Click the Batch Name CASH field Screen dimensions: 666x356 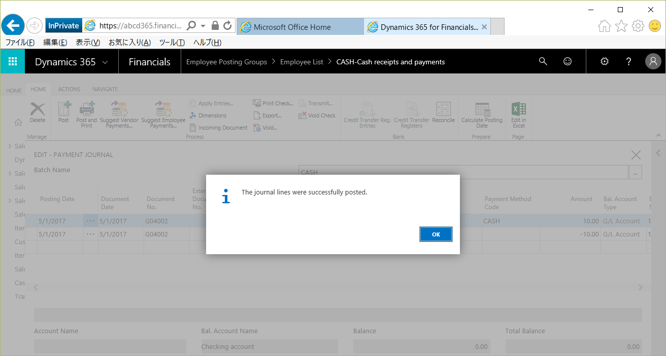pyautogui.click(x=463, y=172)
